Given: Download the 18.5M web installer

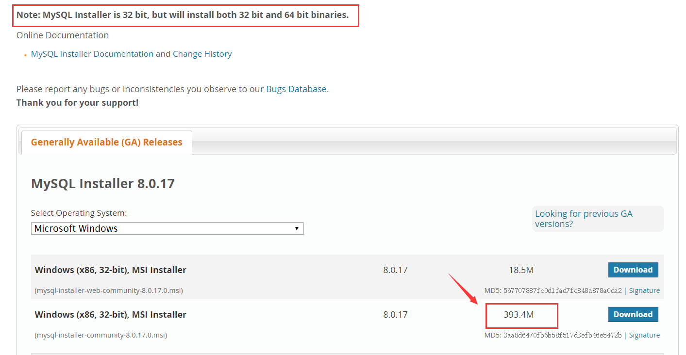Looking at the screenshot, I should tap(633, 270).
